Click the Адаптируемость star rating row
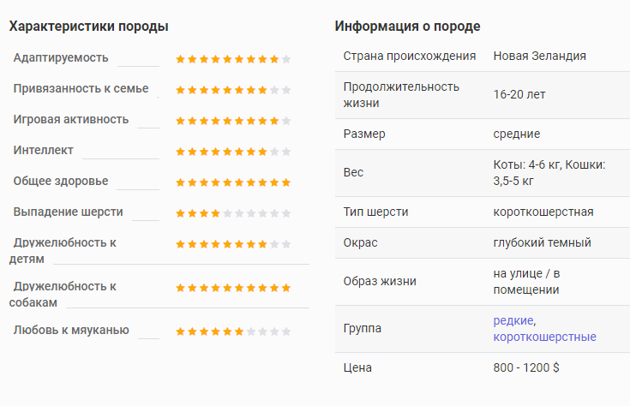The image size is (630, 406). click(x=233, y=59)
